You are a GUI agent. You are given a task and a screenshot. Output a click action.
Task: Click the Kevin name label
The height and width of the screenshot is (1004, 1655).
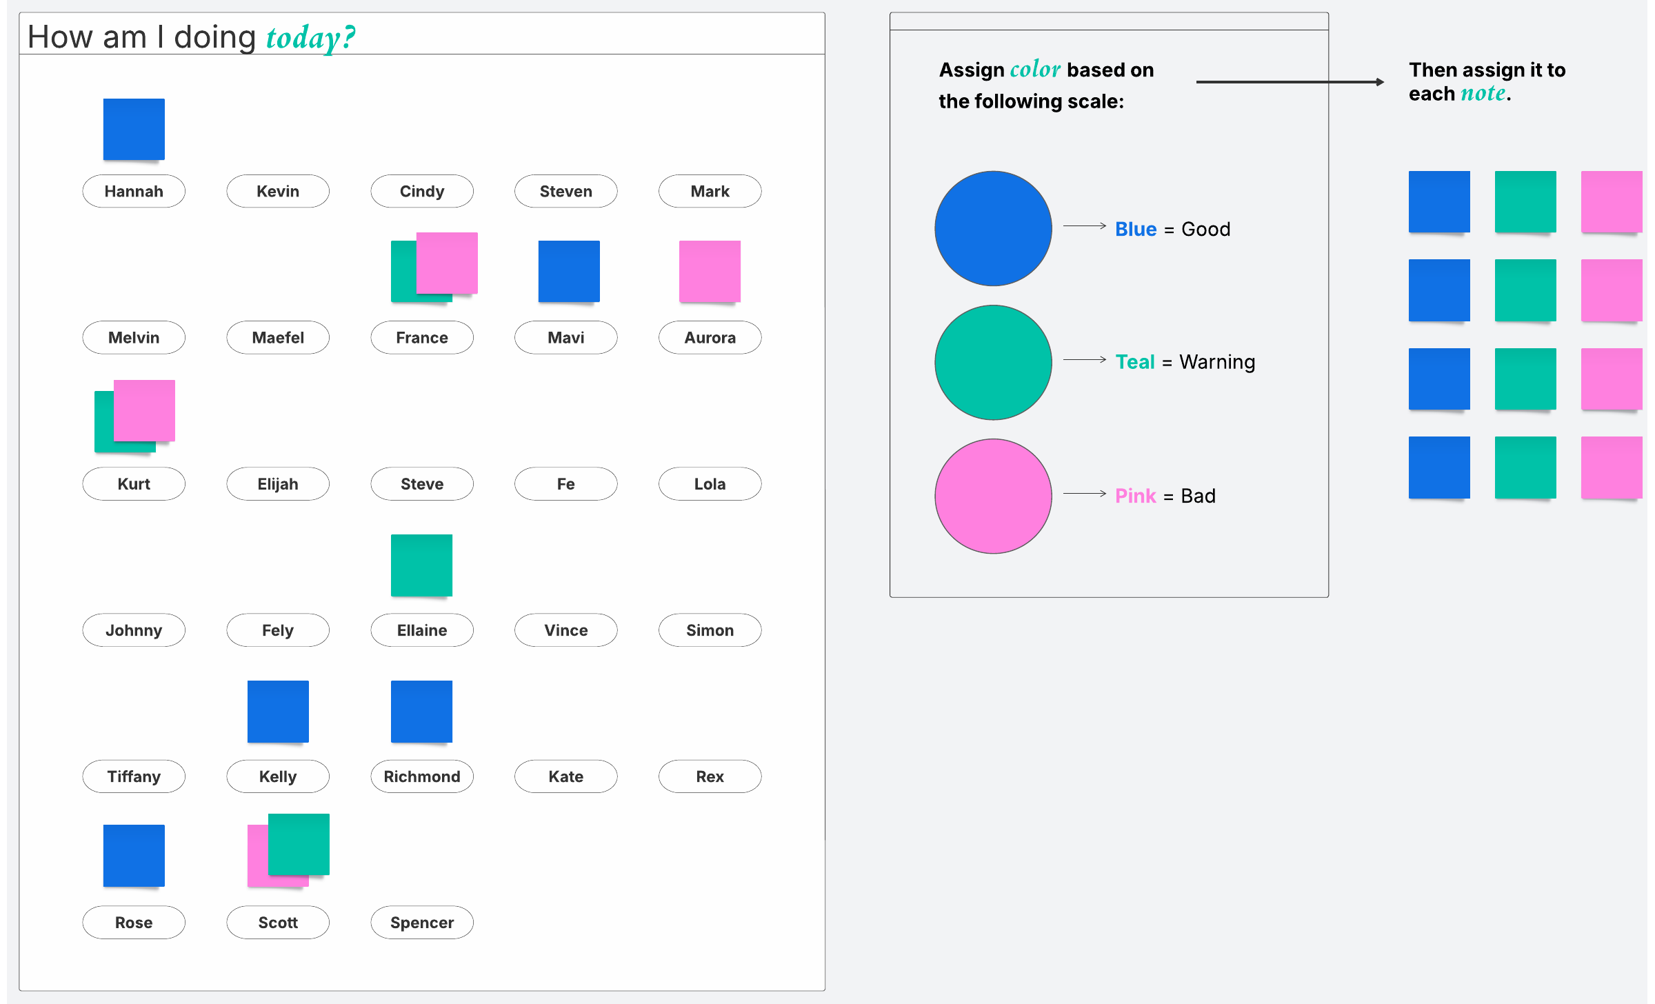278,191
